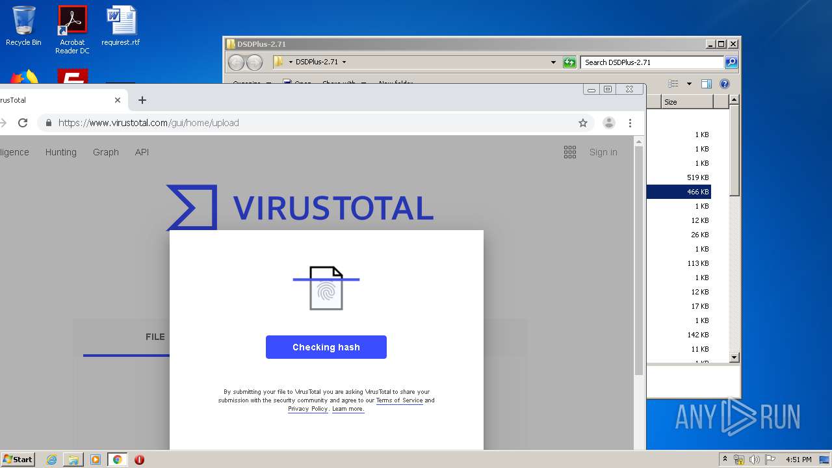This screenshot has height=468, width=832.
Task: Switch to Chrome taskbar icon
Action: [x=117, y=460]
